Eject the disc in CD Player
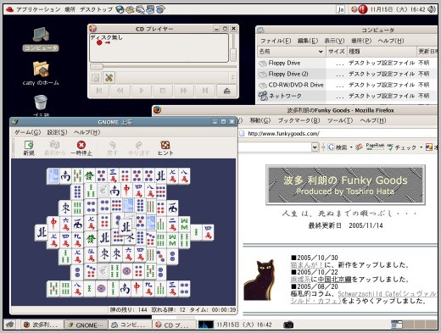 [x=226, y=91]
